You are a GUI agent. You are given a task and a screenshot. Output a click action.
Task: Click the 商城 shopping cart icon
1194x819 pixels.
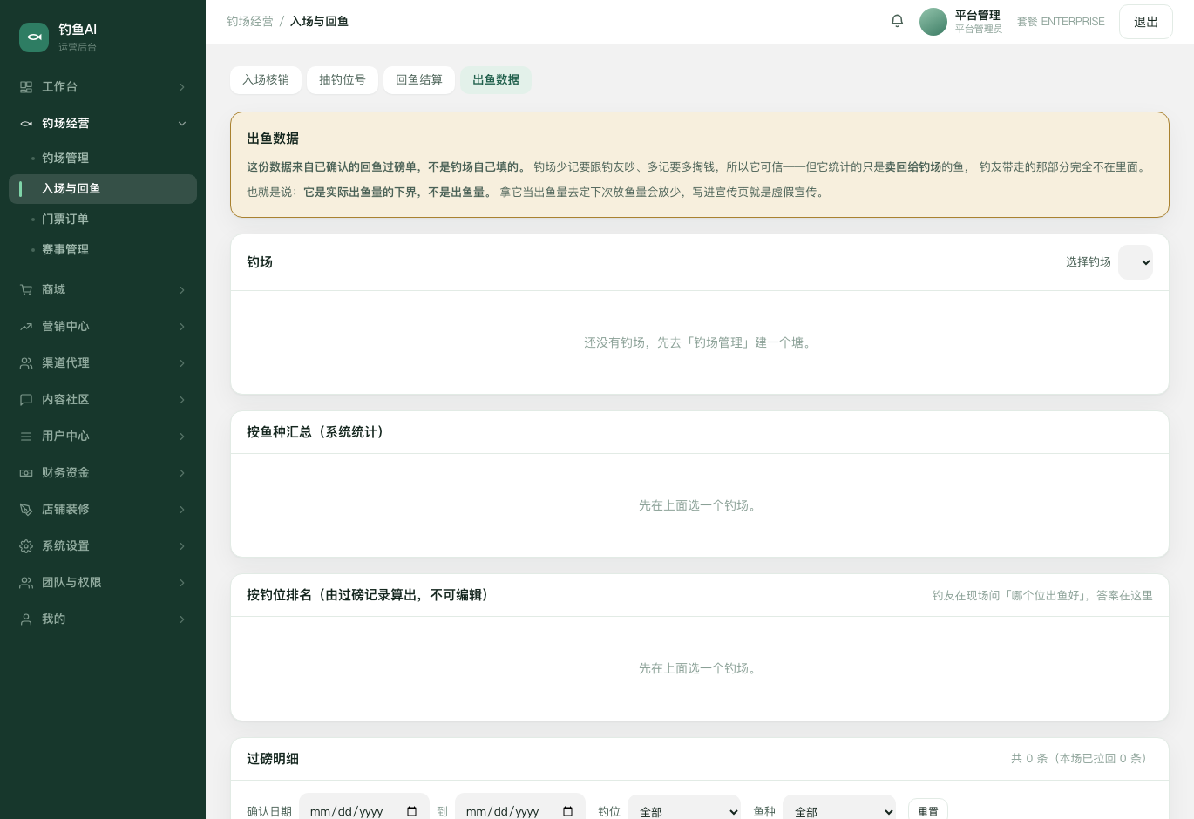26,290
